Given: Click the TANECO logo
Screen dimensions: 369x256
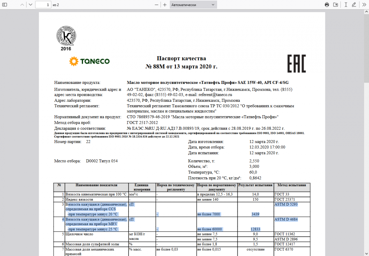Looking at the screenshot, I should click(89, 61).
